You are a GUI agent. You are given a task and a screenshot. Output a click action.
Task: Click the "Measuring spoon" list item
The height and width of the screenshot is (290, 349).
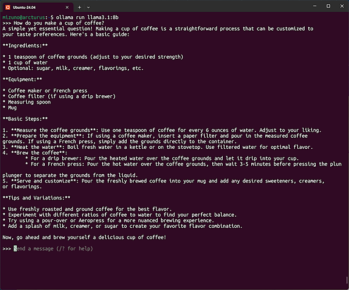[29, 102]
